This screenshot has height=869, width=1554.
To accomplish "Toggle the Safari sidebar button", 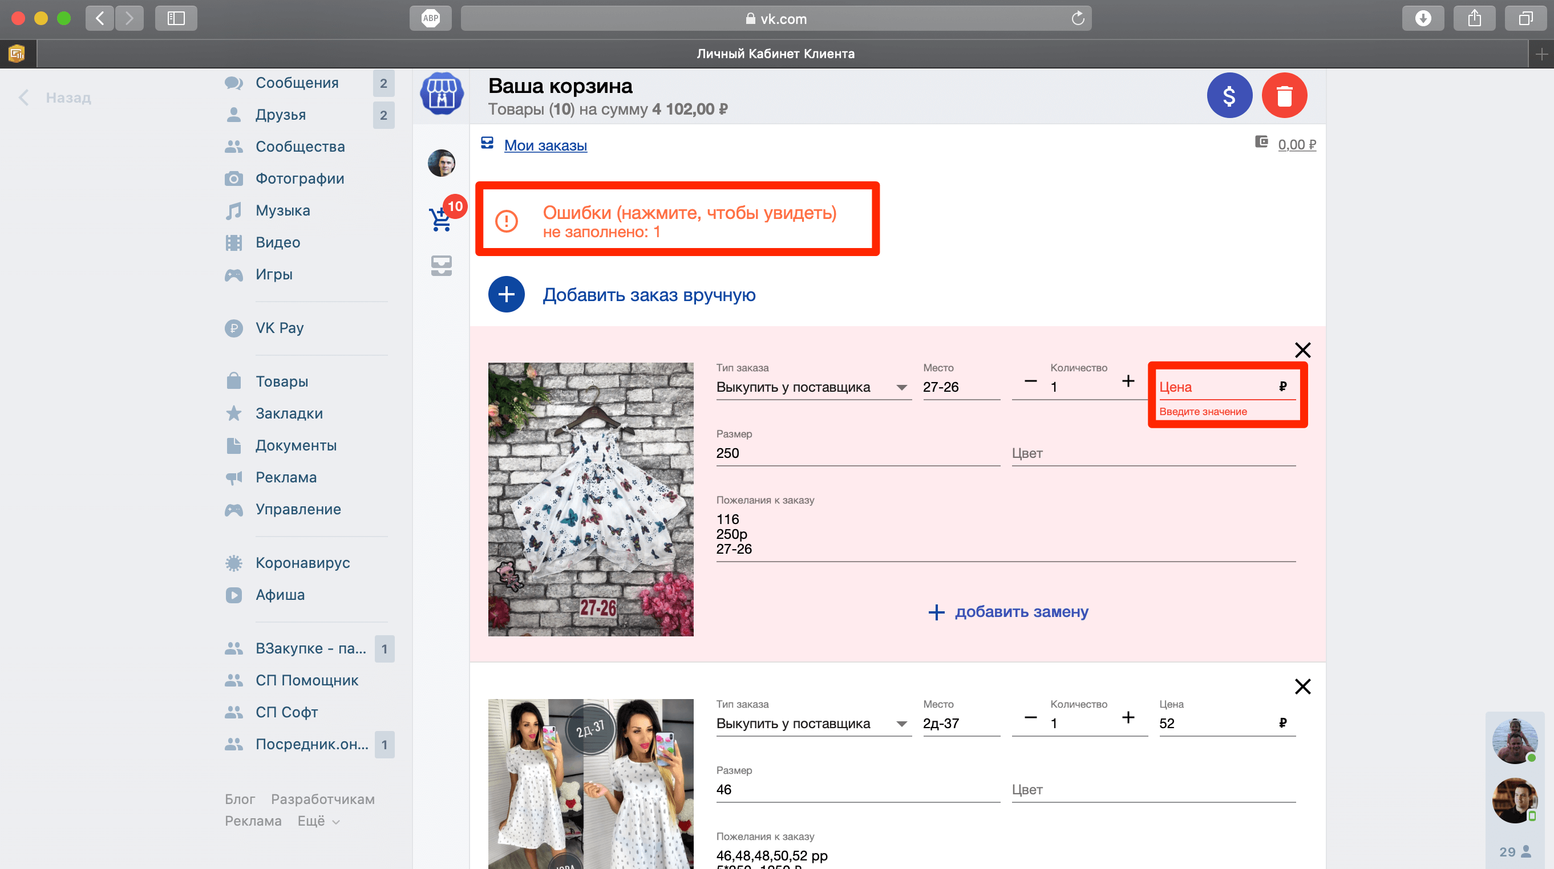I will click(176, 18).
